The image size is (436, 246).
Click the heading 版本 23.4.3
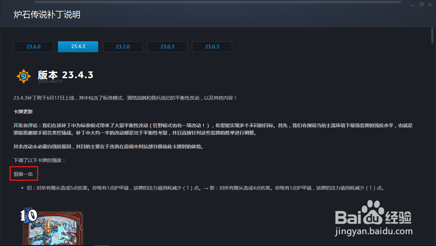coord(65,75)
